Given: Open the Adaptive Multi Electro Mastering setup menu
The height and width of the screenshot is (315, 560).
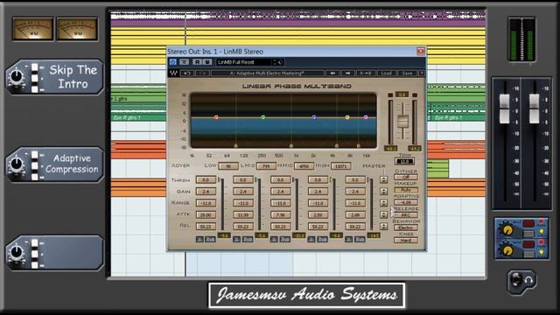Looking at the screenshot, I should pos(267,73).
